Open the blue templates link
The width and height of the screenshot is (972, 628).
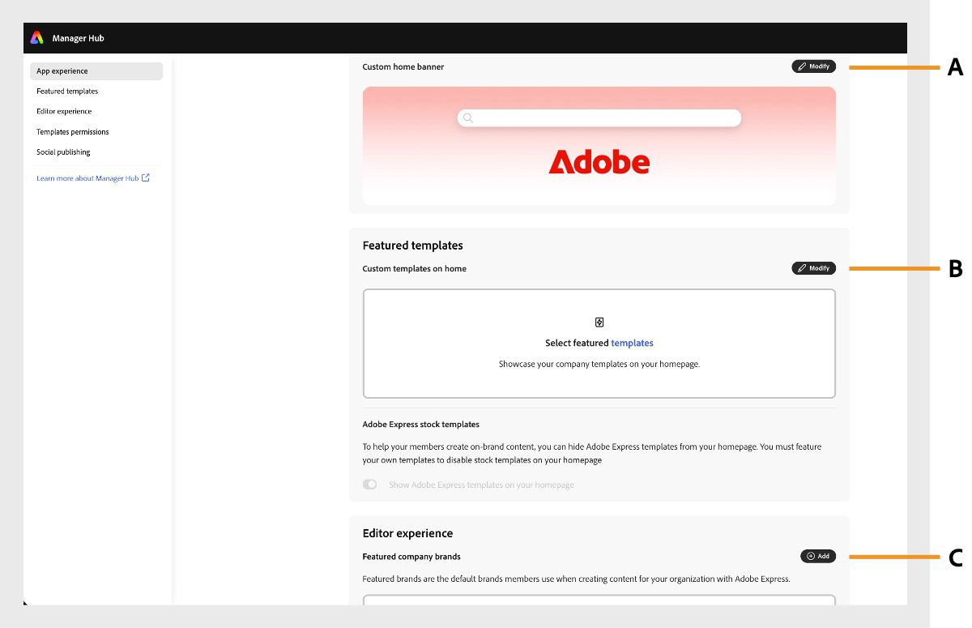(632, 343)
